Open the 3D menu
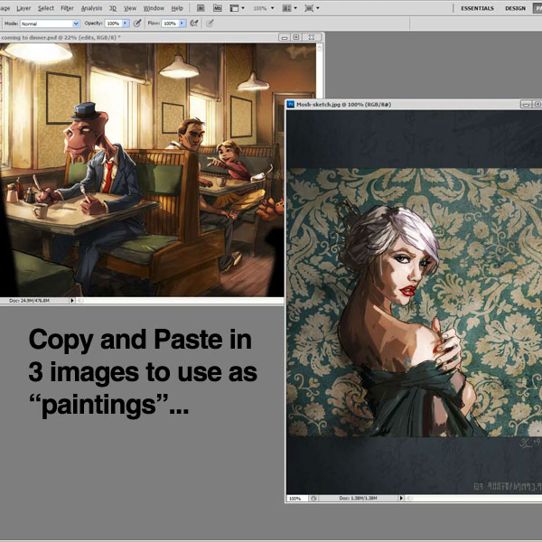This screenshot has width=542, height=542. click(x=113, y=8)
